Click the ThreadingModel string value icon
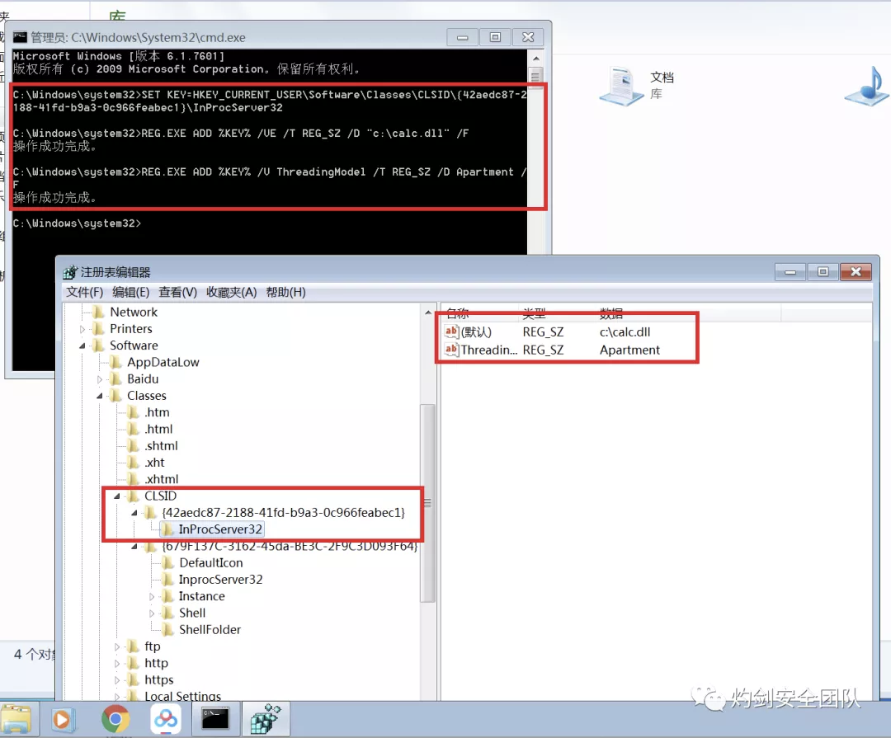The width and height of the screenshot is (891, 738). coord(452,350)
